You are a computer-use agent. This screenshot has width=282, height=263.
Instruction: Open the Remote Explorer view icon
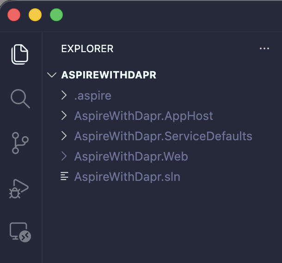click(20, 232)
